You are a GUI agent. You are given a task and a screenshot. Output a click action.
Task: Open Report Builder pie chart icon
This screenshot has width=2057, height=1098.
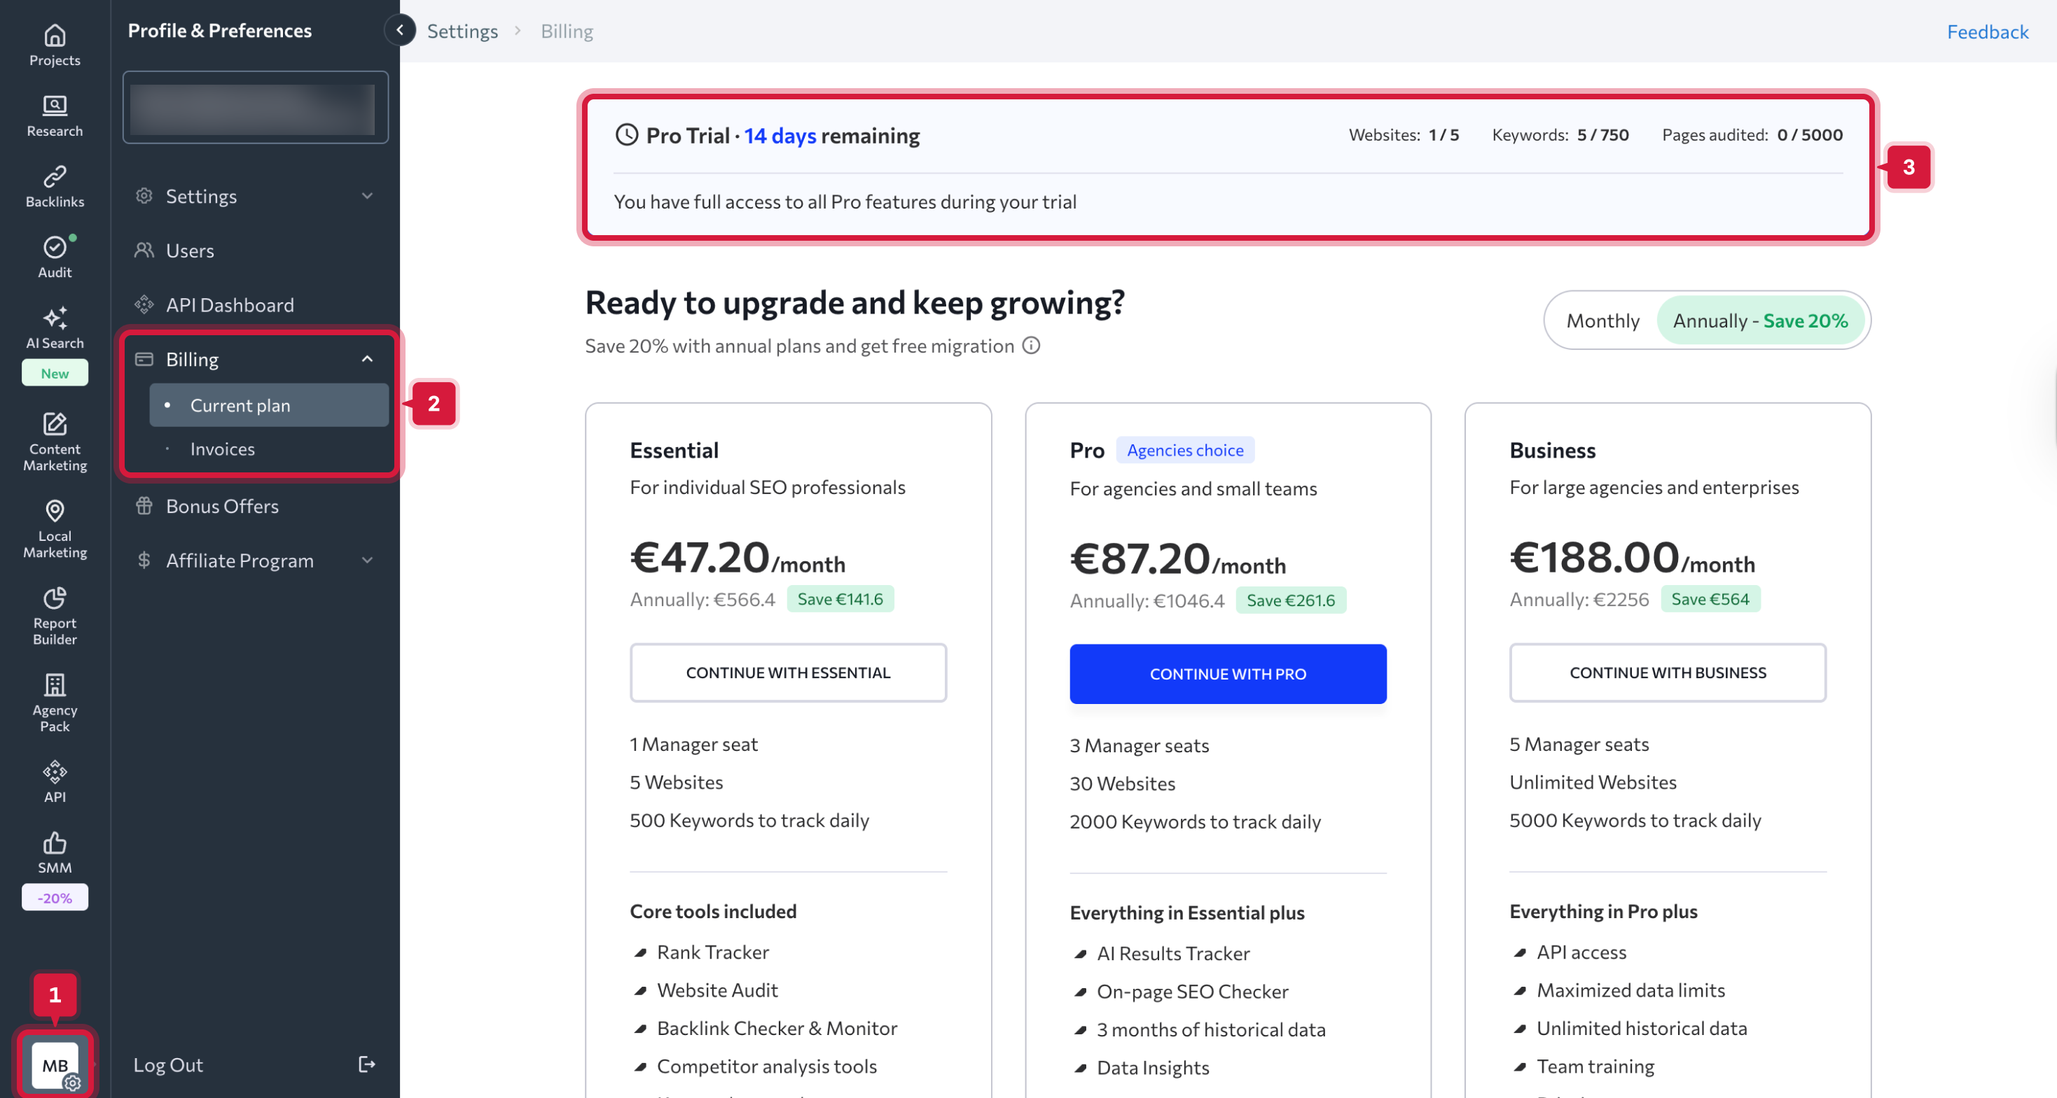coord(55,598)
